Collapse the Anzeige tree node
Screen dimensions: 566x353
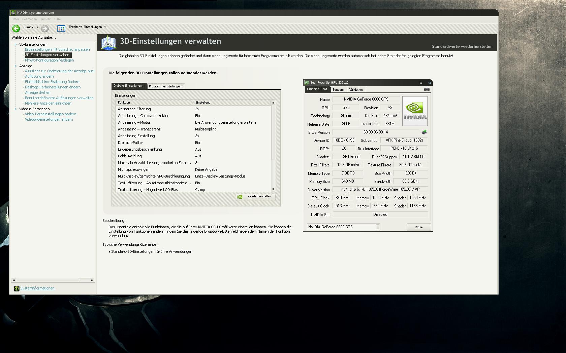click(x=15, y=66)
